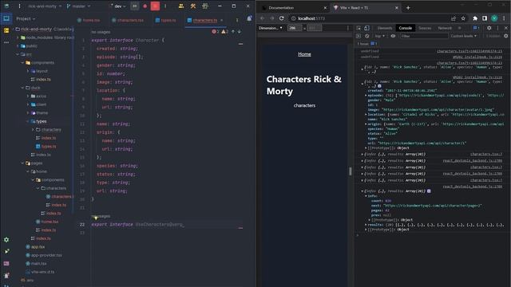Open the Elements tab in DevTools
This screenshot has height=287, width=511.
[x=385, y=28]
